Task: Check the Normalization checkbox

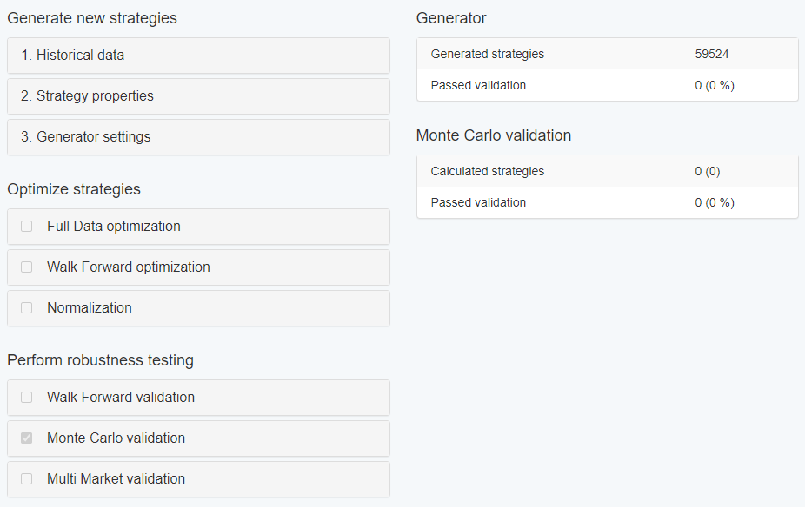Action: pos(27,307)
